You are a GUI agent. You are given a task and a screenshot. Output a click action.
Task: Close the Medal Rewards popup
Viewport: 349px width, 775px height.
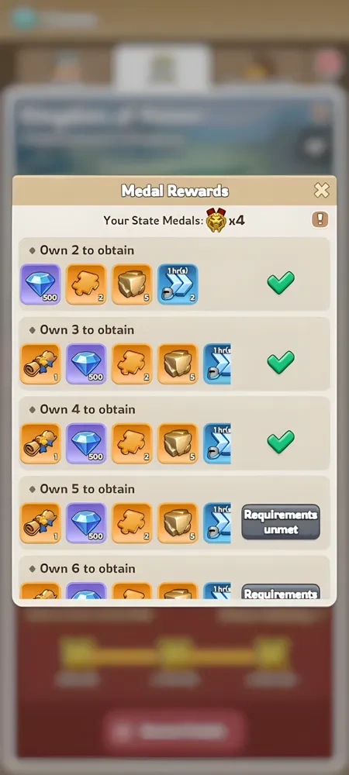click(x=321, y=191)
